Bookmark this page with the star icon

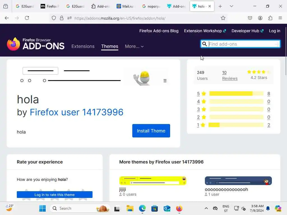(x=223, y=18)
